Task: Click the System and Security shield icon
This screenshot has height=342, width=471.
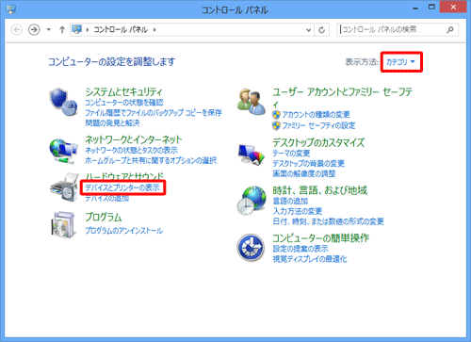Action: pyautogui.click(x=63, y=102)
